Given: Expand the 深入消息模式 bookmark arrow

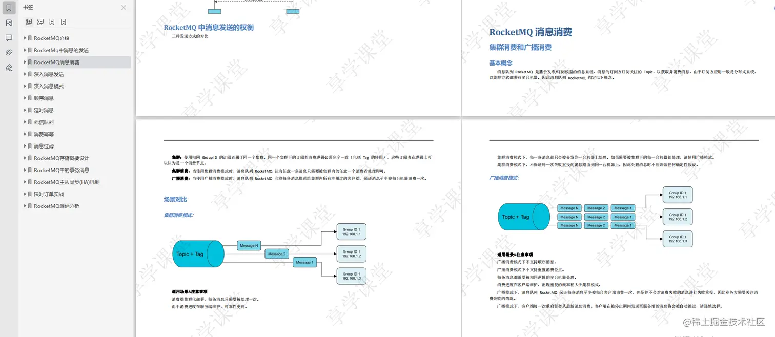Looking at the screenshot, I should pos(25,86).
